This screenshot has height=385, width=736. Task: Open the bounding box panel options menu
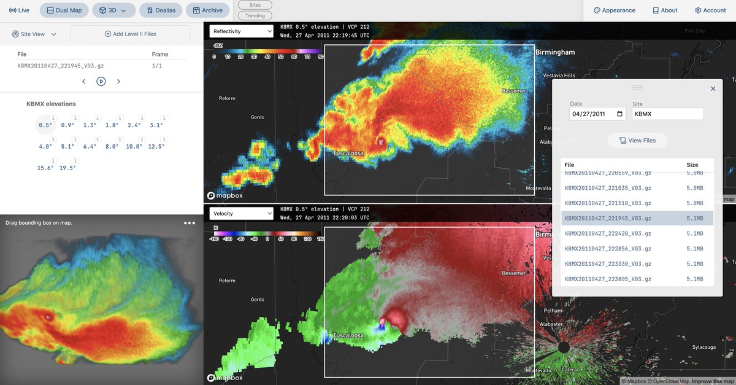(188, 223)
